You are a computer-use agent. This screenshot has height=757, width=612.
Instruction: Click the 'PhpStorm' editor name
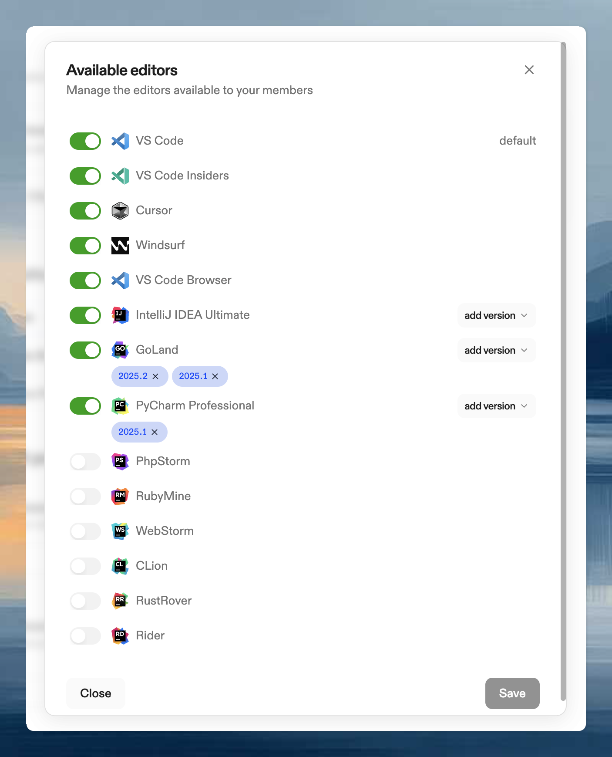coord(163,461)
